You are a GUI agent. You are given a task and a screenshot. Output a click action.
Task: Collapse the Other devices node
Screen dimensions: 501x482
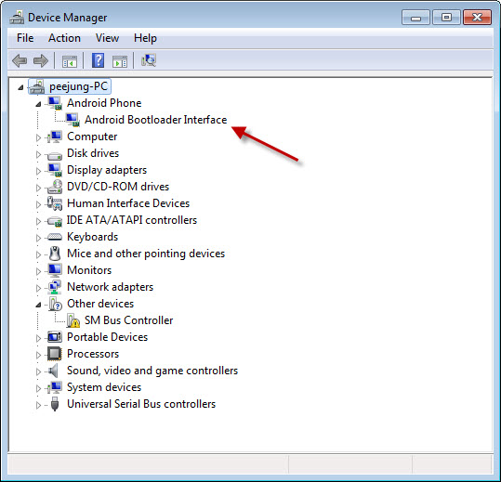(x=38, y=305)
